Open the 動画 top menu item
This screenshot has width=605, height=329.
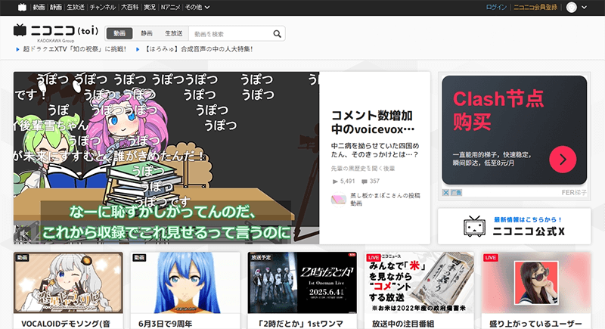(39, 8)
